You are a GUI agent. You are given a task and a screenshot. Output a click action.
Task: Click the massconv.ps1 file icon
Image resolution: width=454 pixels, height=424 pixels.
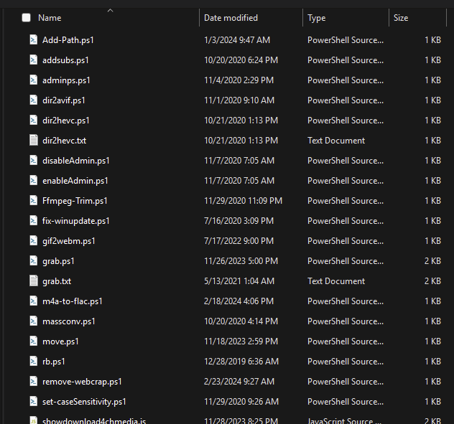pyautogui.click(x=34, y=321)
